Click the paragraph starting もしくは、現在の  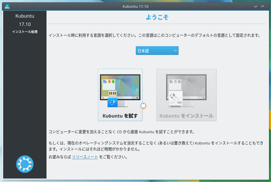pyautogui.click(x=156, y=146)
